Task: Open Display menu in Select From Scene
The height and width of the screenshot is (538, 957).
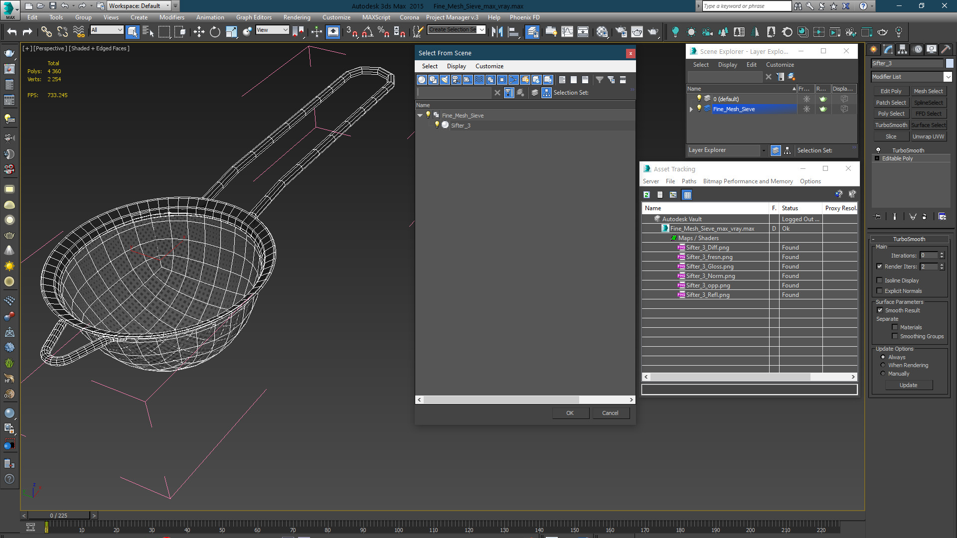Action: pyautogui.click(x=456, y=66)
